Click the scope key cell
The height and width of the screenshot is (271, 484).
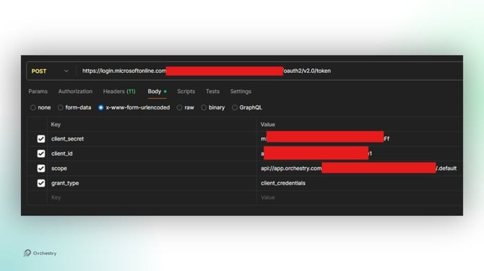pos(152,169)
